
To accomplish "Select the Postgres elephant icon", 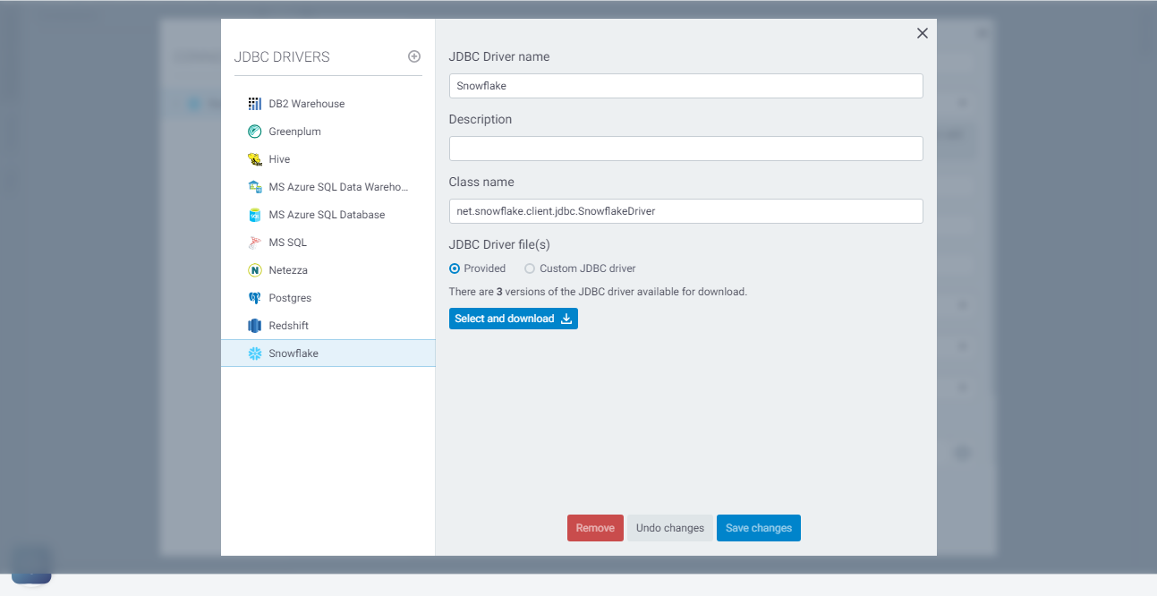I will click(x=255, y=297).
